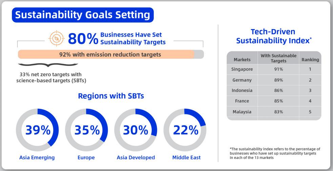
Task: Click the orange target leaf icon
Action: point(56,38)
